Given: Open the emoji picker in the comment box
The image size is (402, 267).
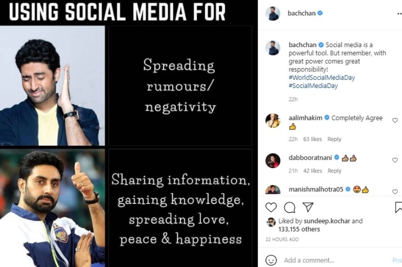Looking at the screenshot, I should (271, 260).
